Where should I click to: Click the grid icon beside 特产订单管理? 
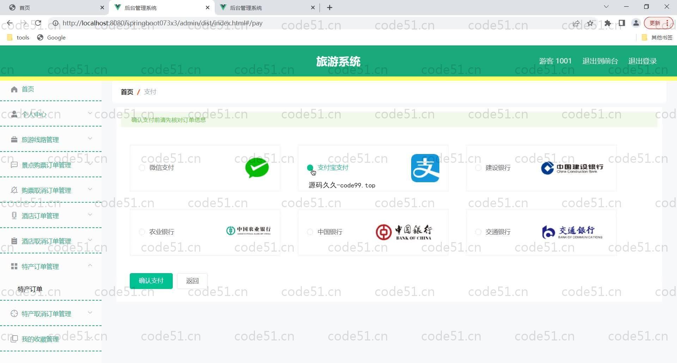point(14,266)
